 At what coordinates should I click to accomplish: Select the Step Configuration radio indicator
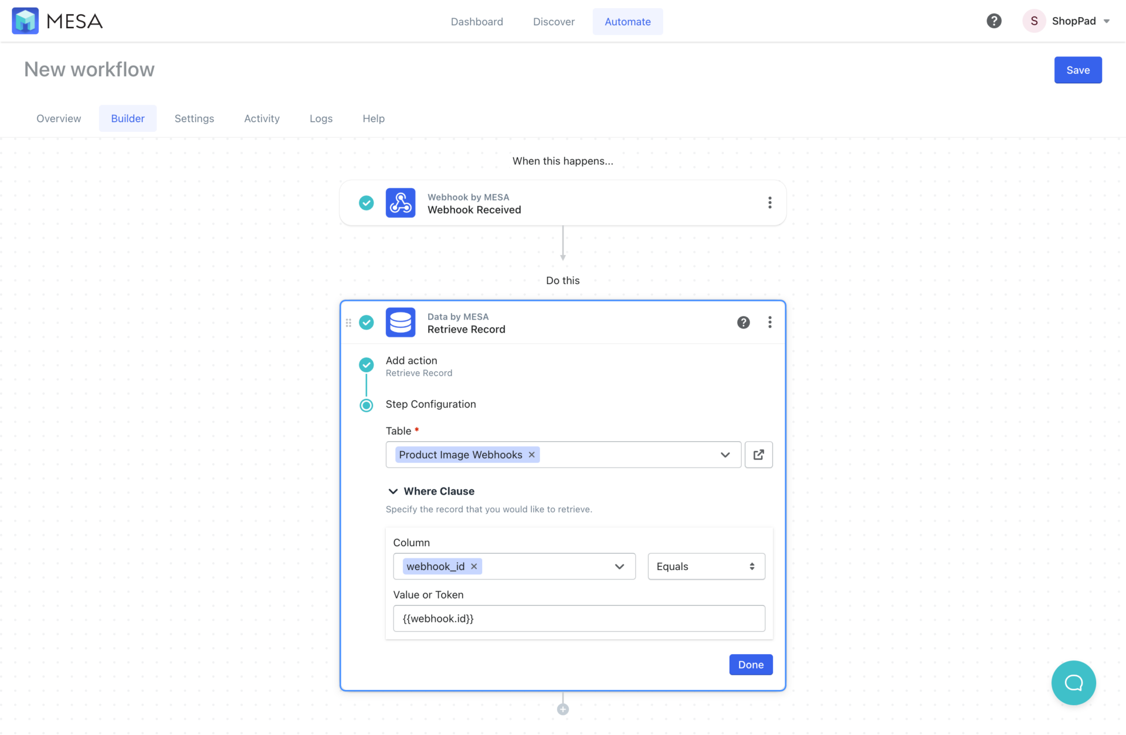(x=366, y=405)
